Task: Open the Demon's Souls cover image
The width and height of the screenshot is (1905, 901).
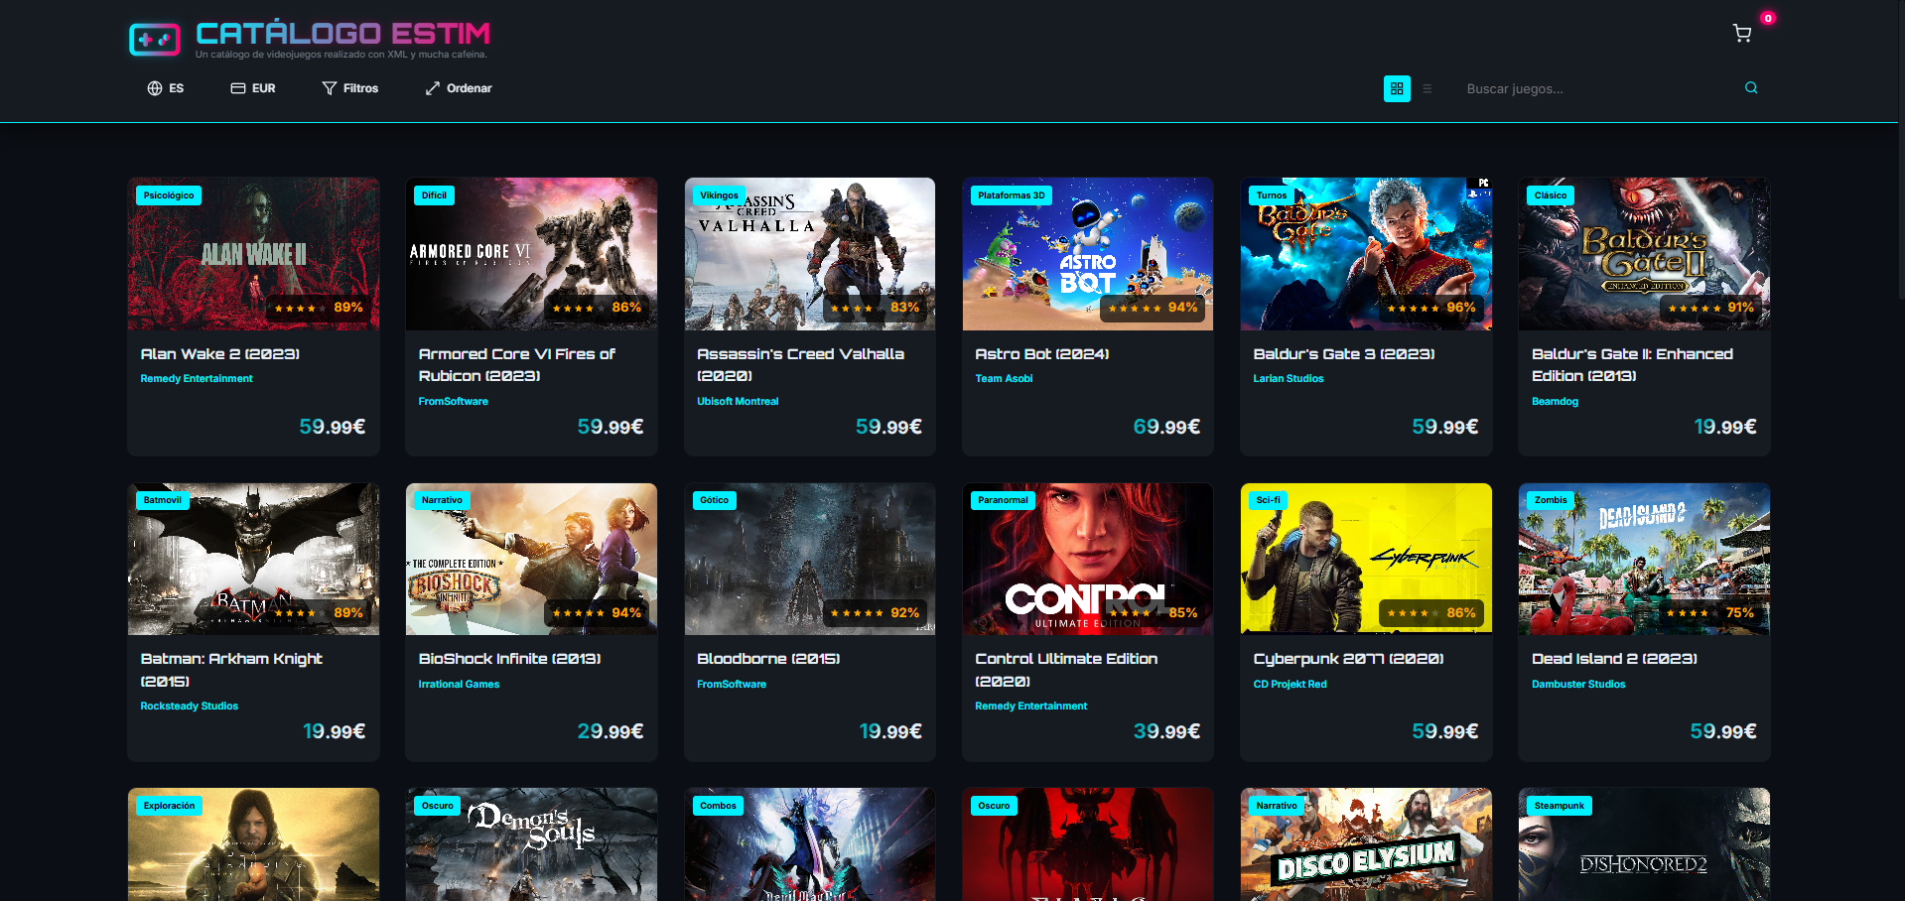Action: pos(531,844)
